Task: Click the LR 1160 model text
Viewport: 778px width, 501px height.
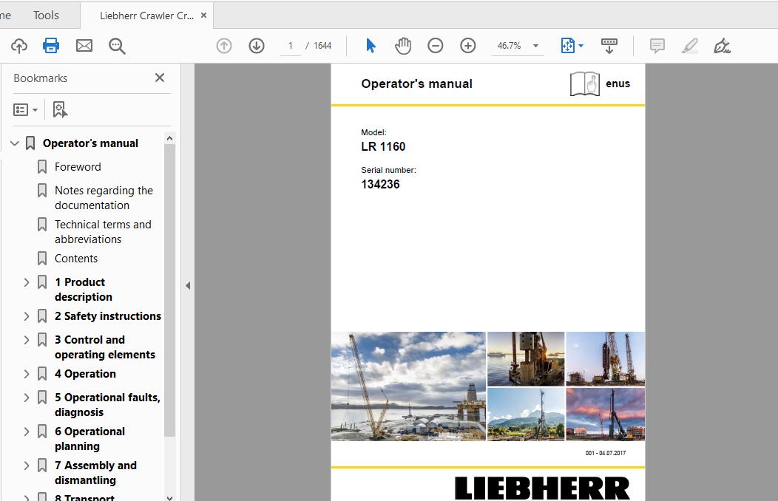Action: point(383,147)
